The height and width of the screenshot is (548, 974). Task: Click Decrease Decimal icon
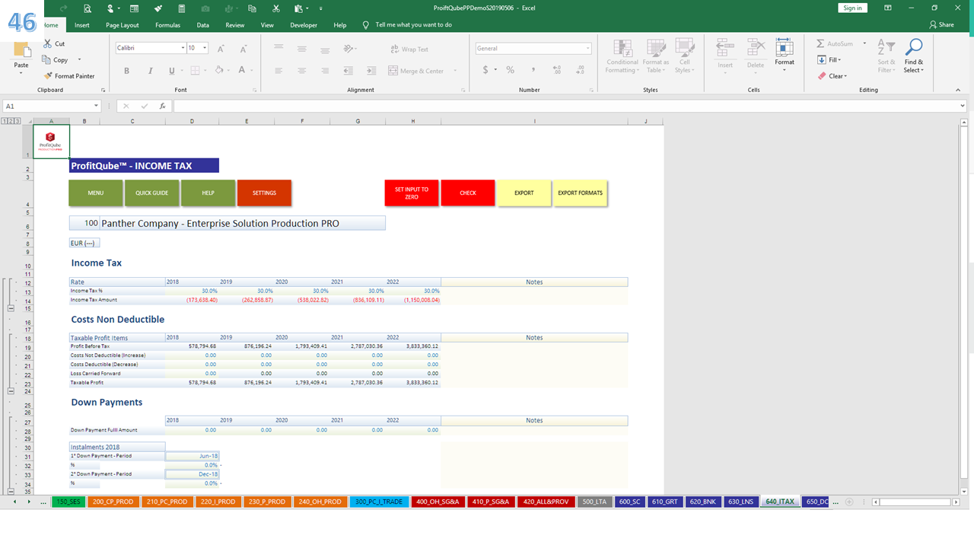(581, 70)
